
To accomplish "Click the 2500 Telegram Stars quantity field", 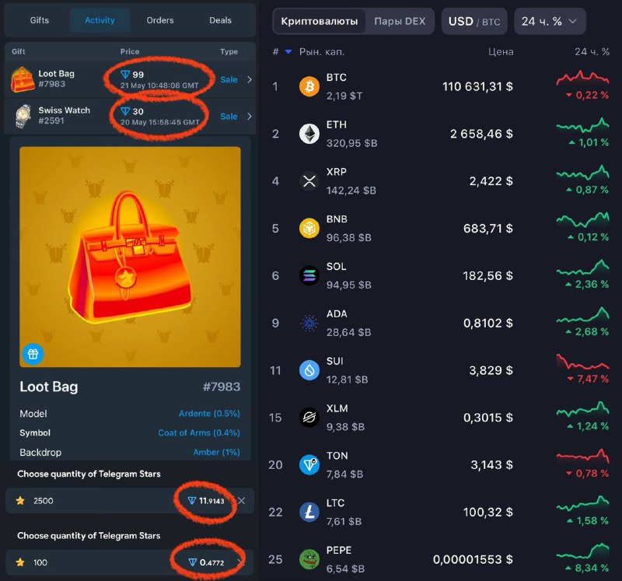I will 130,501.
